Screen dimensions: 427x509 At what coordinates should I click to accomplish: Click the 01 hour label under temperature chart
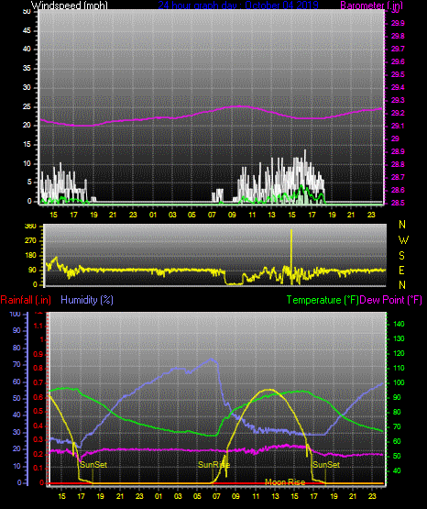[x=159, y=496]
